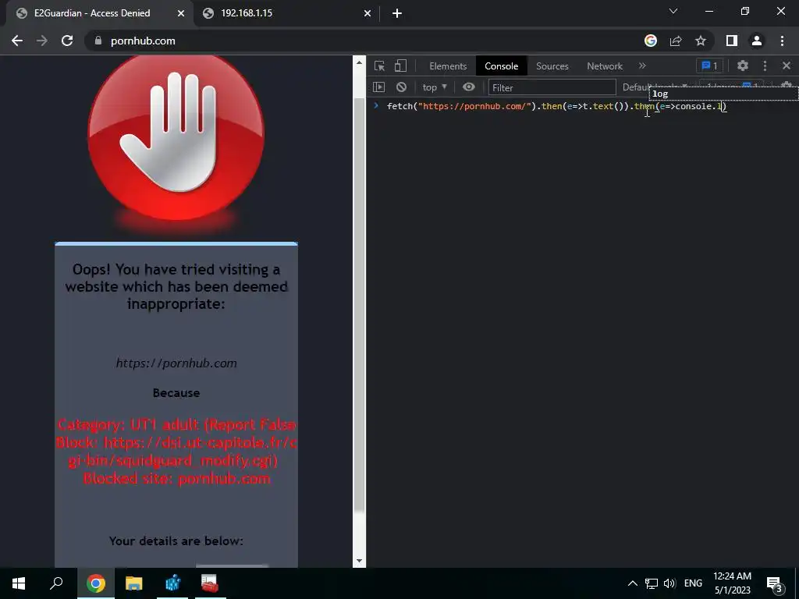
Task: Switch to the Console tab
Action: click(x=502, y=66)
